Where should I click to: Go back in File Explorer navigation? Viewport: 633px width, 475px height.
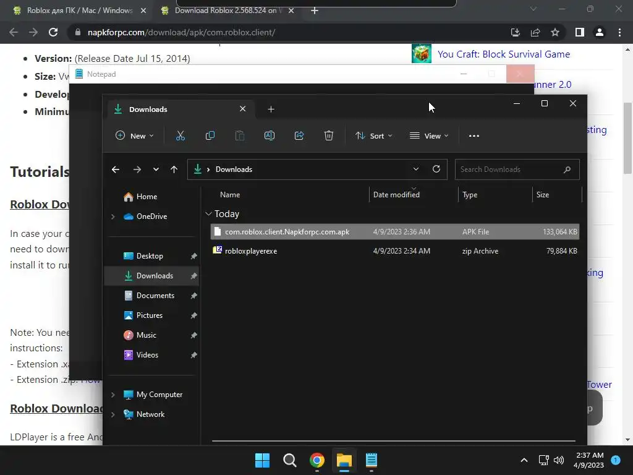point(116,169)
